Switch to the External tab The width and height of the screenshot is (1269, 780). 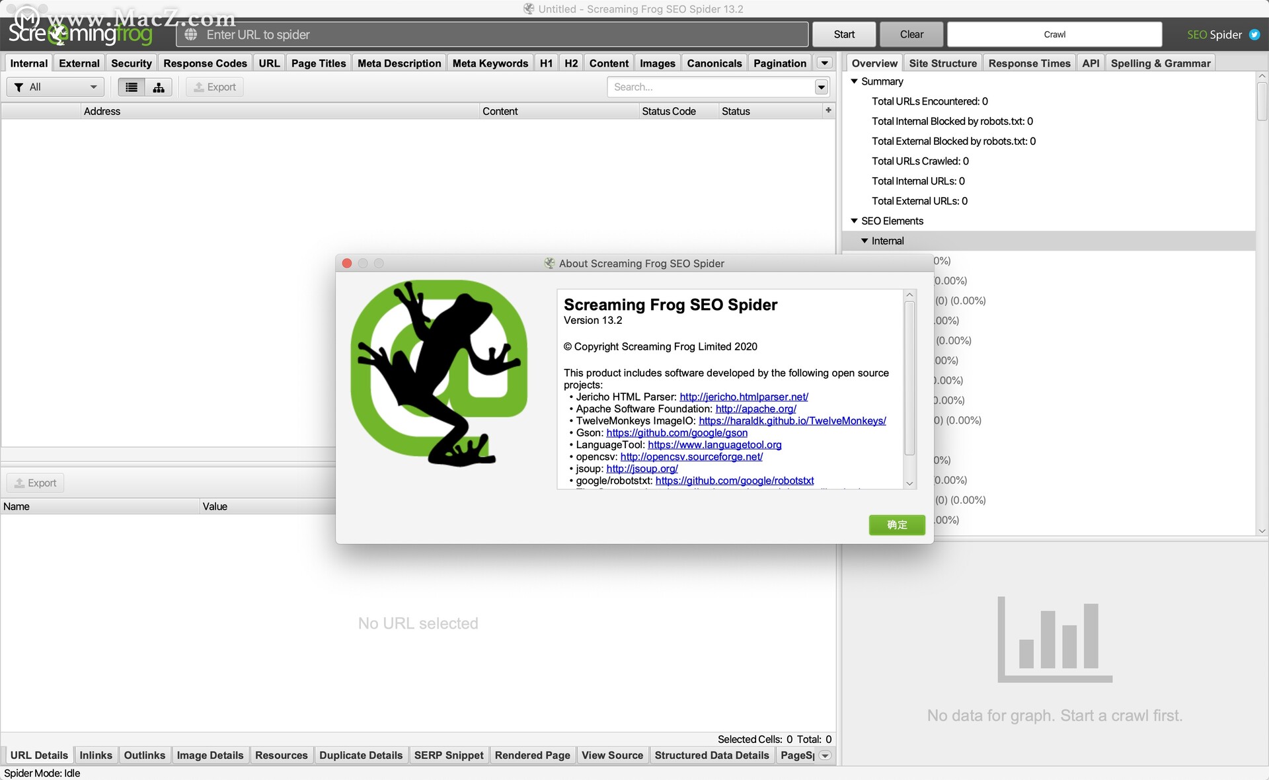point(79,63)
